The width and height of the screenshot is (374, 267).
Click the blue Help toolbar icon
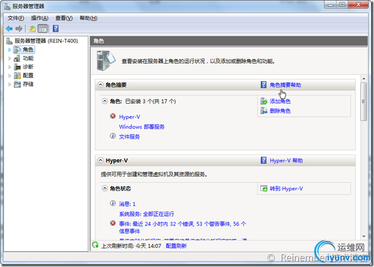click(x=56, y=28)
